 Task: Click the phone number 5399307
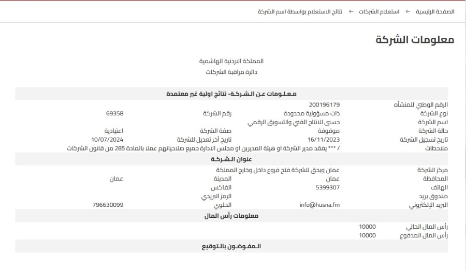pos(327,187)
